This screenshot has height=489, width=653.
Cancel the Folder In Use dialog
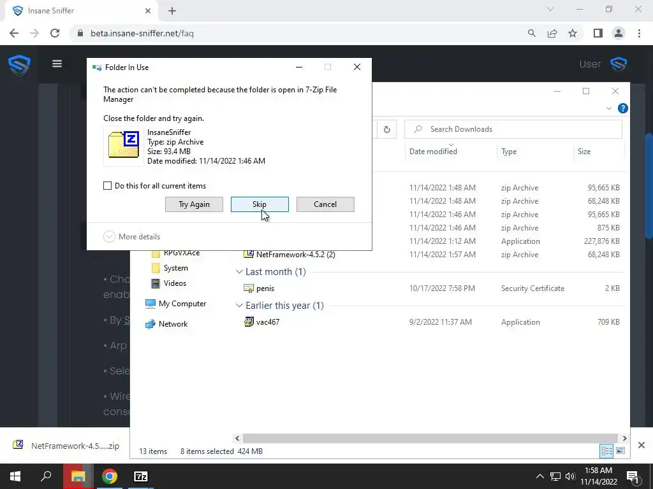coord(325,204)
